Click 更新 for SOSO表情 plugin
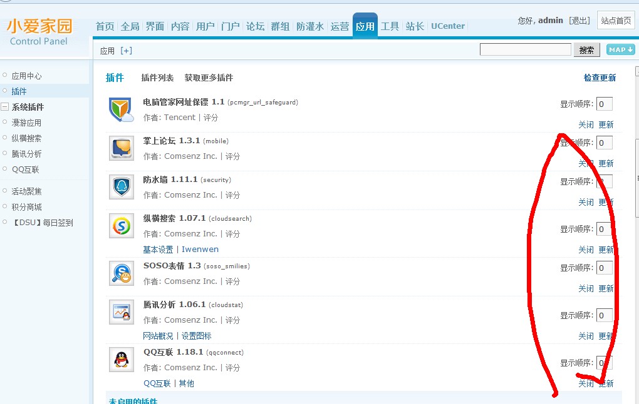The height and width of the screenshot is (404, 639). 606,288
